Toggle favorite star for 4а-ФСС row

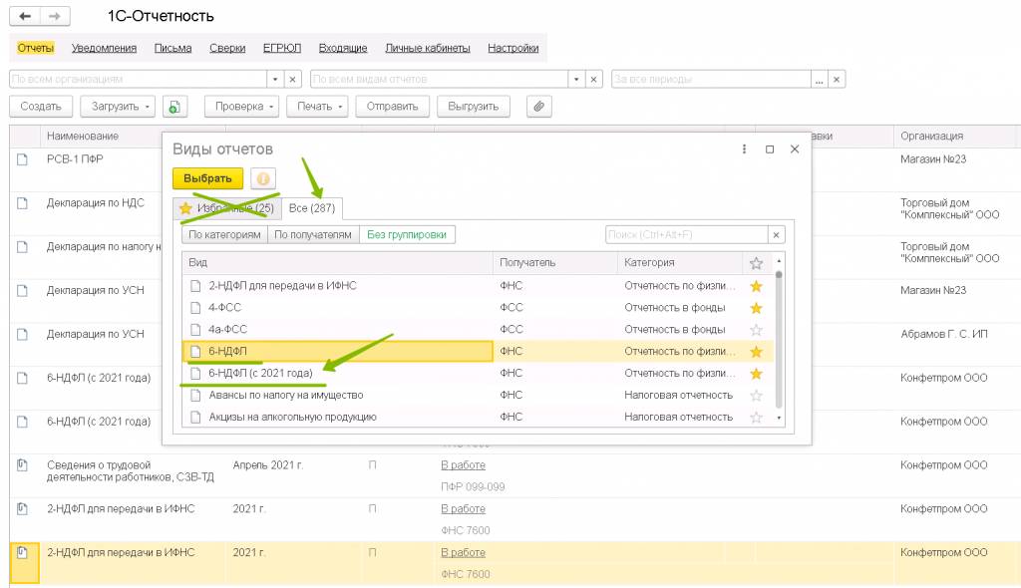(x=756, y=330)
